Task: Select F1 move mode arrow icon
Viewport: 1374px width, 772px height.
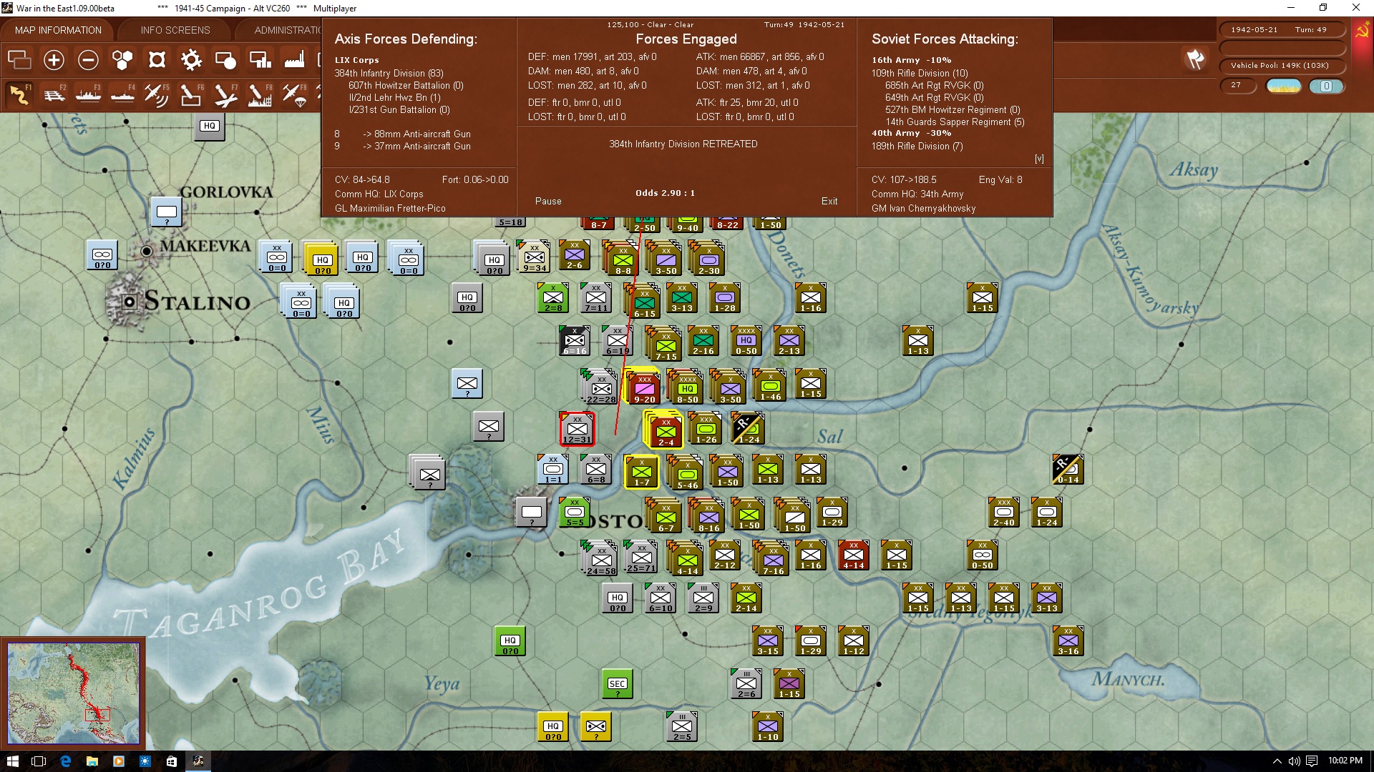Action: (x=19, y=94)
